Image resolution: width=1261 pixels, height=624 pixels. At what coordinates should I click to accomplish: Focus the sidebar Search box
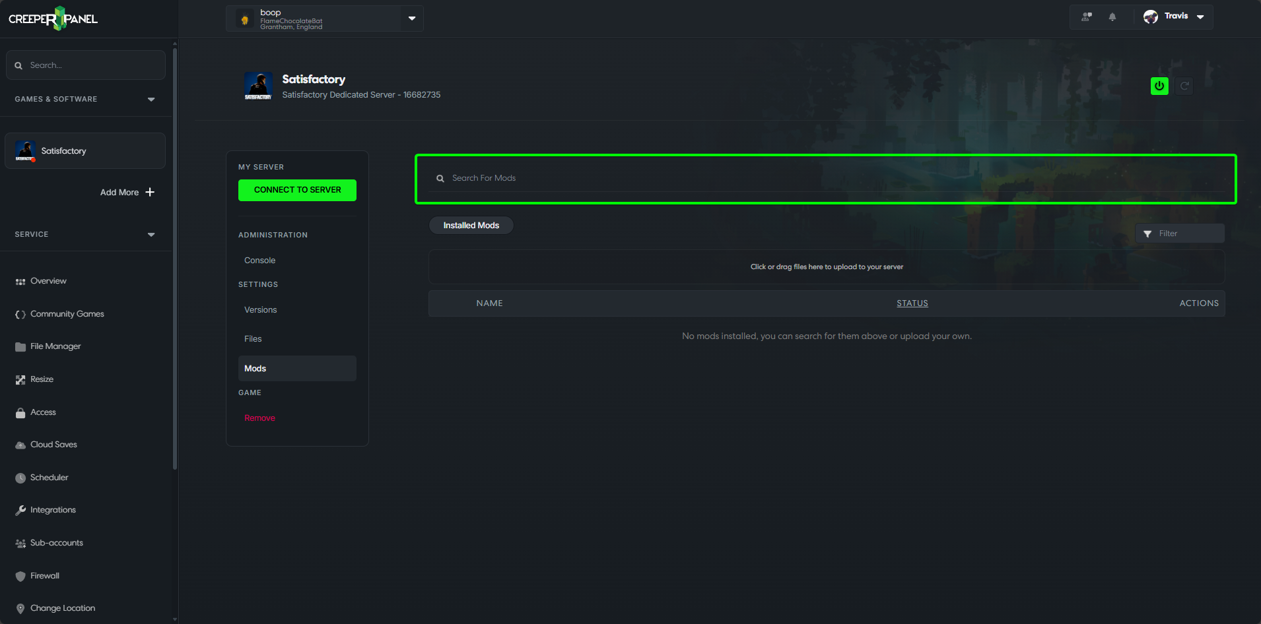86,65
